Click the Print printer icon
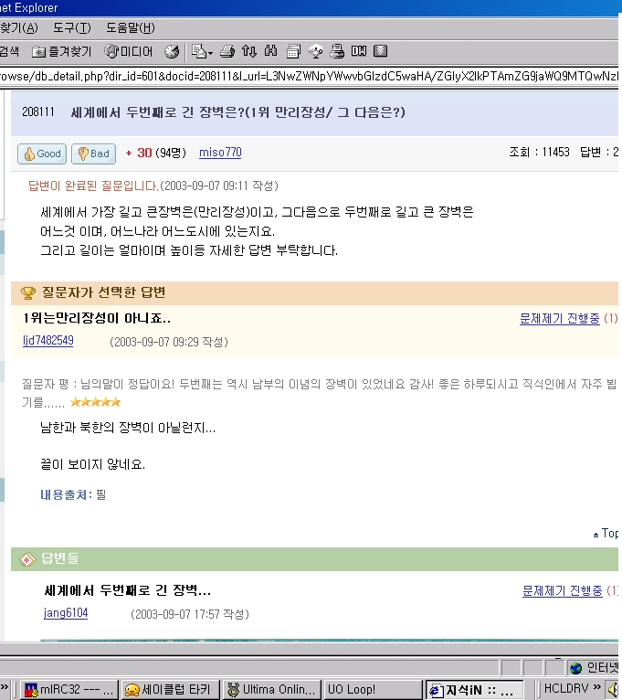Viewport: 622px width, 700px height. tap(227, 51)
